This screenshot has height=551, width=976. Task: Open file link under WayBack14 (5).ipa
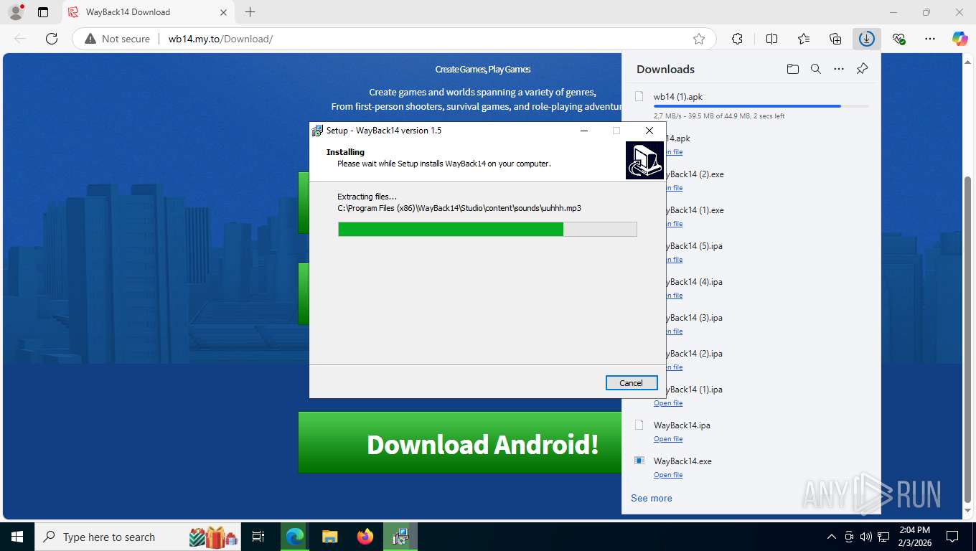673,260
